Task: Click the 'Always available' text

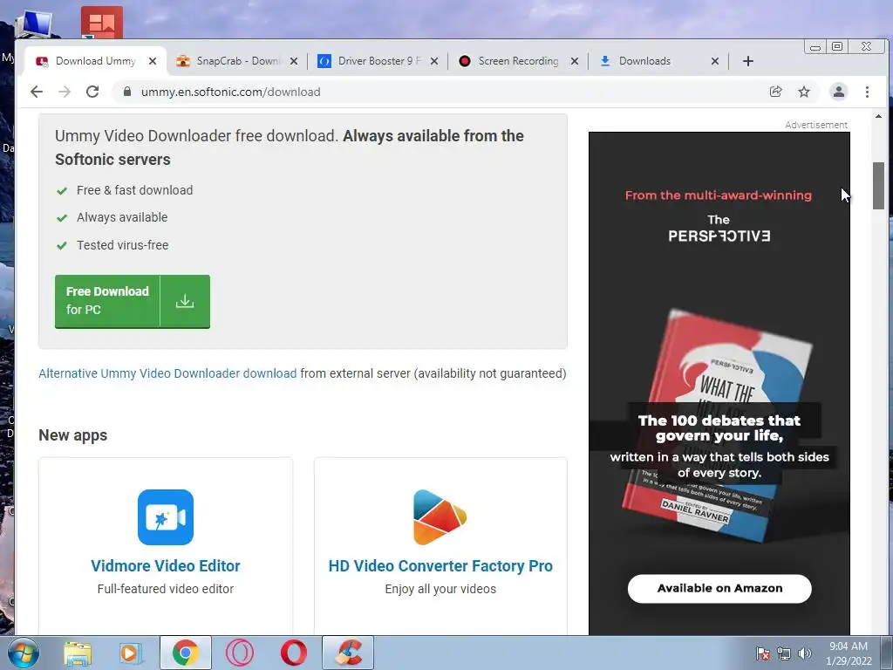Action: tap(122, 217)
